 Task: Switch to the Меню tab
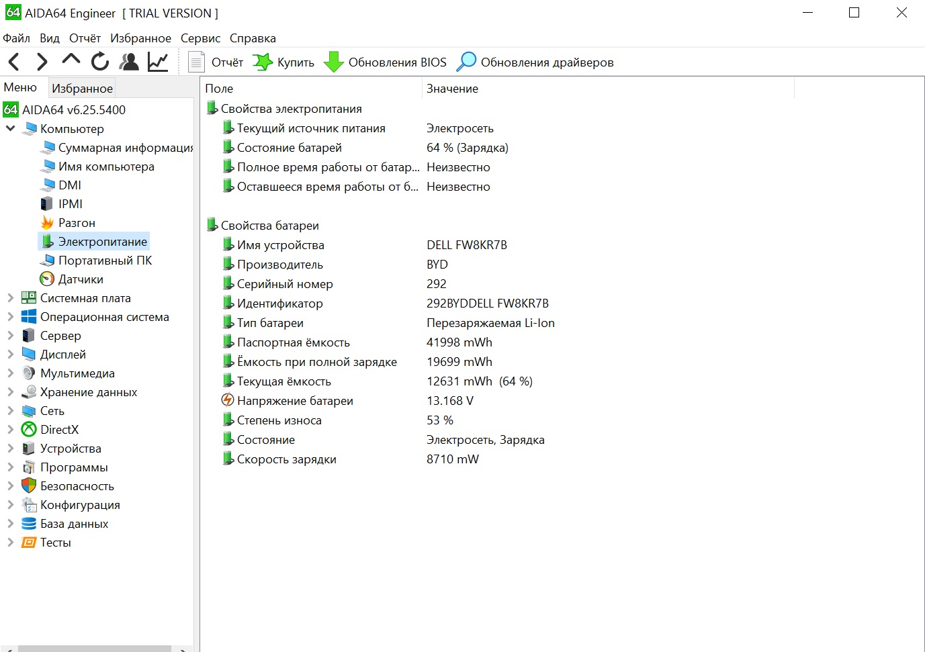(x=20, y=87)
